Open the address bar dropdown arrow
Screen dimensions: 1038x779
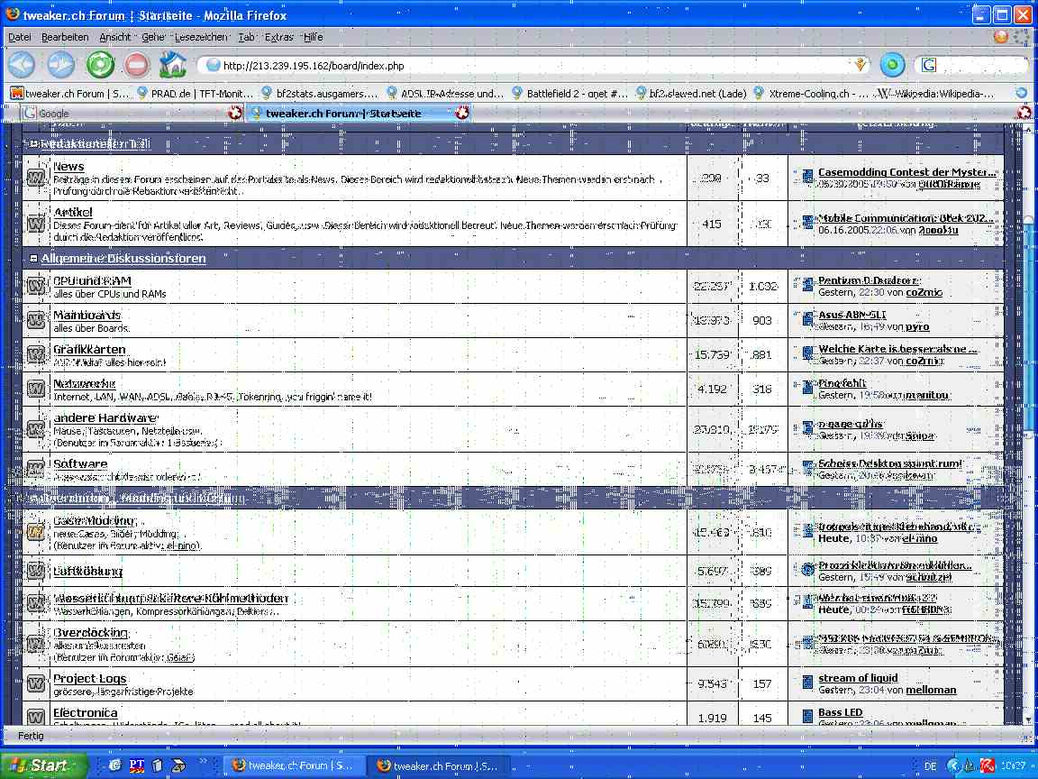click(x=860, y=65)
